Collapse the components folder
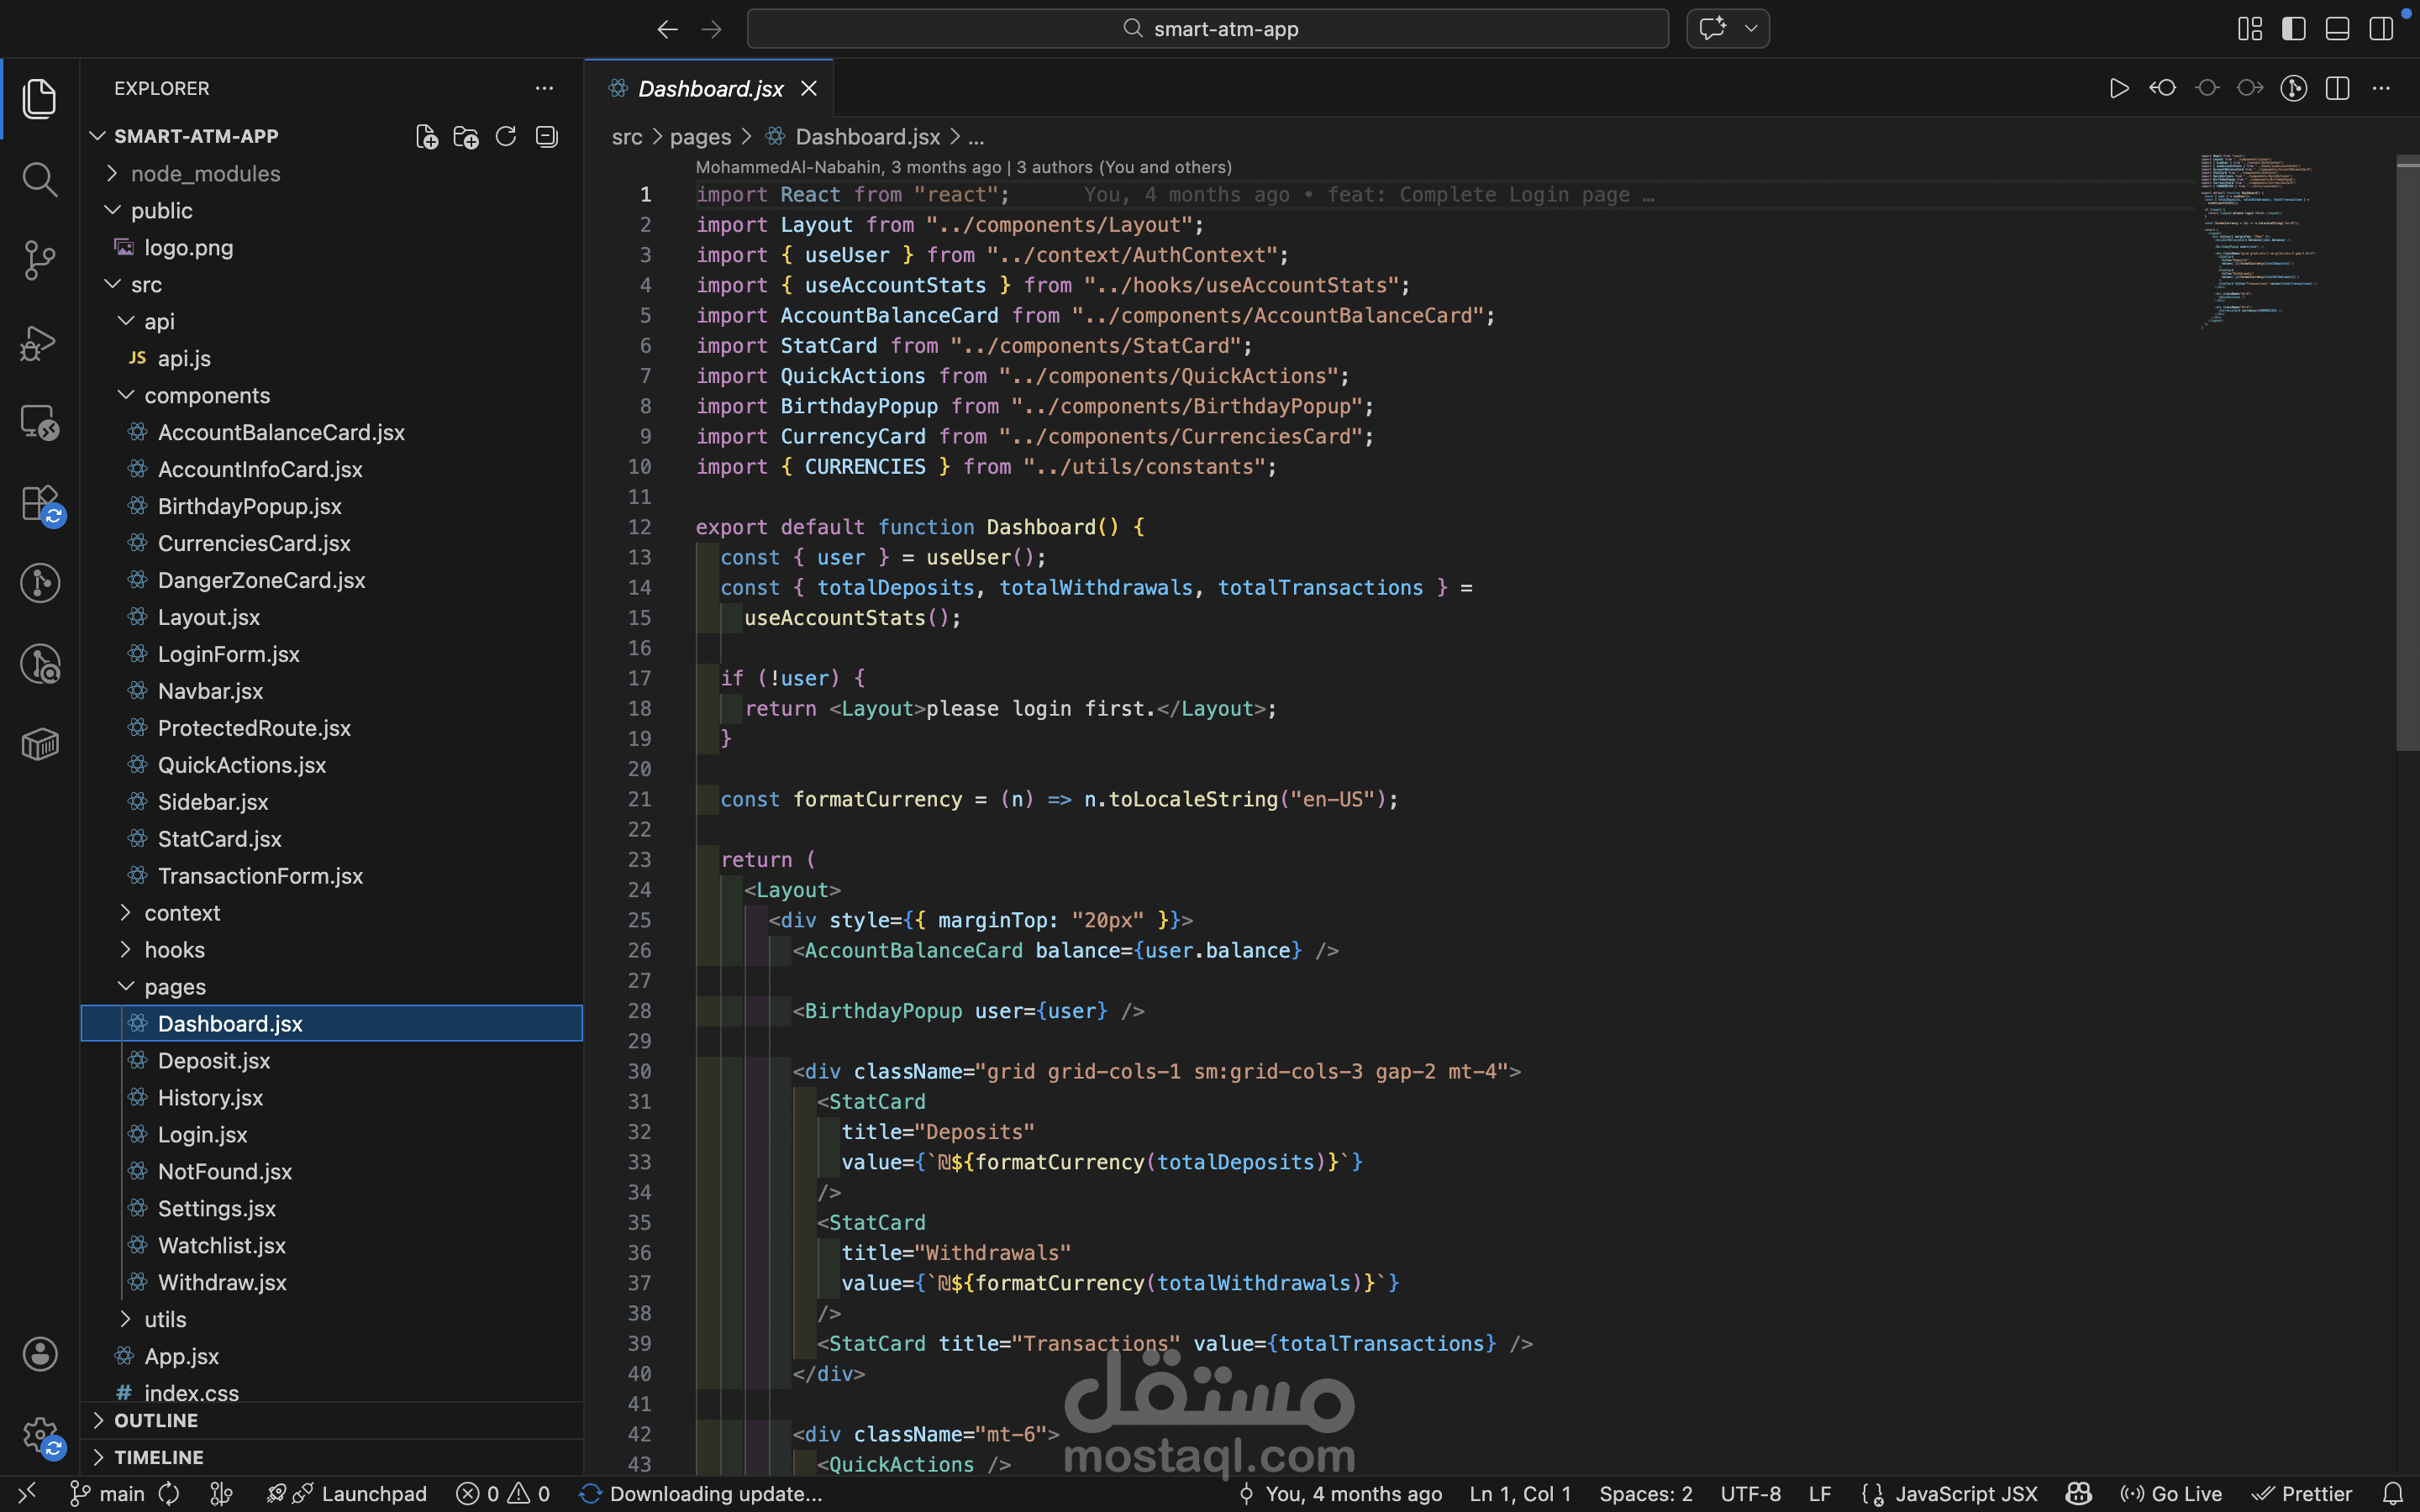This screenshot has height=1512, width=2420. coord(207,395)
